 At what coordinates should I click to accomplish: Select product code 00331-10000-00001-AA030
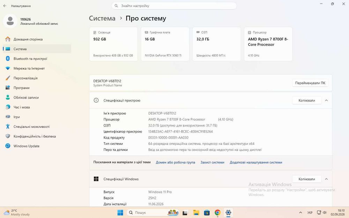(x=168, y=138)
